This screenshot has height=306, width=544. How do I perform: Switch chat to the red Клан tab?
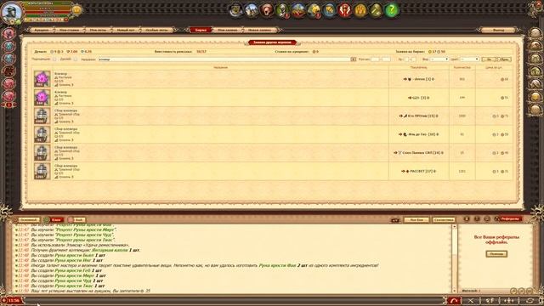pyautogui.click(x=56, y=219)
